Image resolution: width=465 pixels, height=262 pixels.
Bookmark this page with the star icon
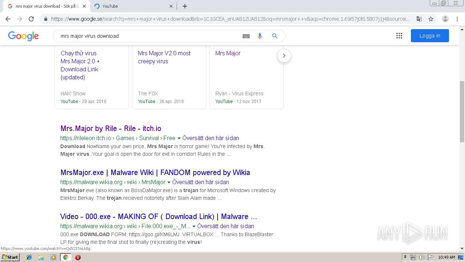[x=431, y=19]
